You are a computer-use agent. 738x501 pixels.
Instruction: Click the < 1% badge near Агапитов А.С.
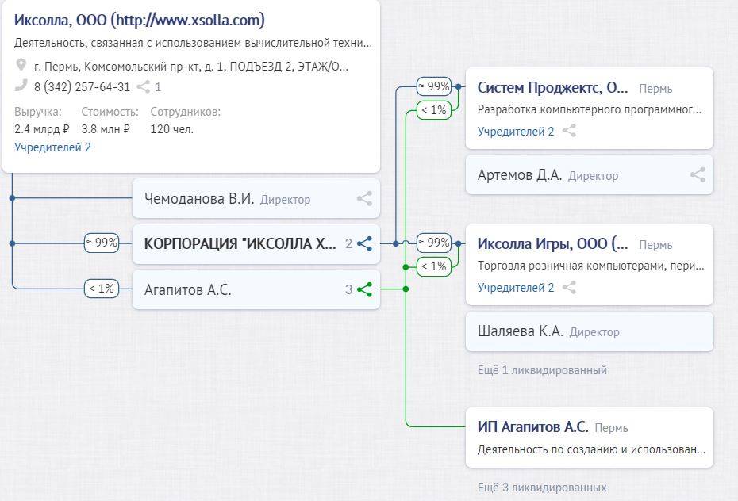(x=102, y=289)
